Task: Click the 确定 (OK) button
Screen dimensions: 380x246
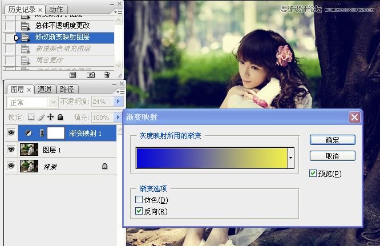Action: coord(332,140)
